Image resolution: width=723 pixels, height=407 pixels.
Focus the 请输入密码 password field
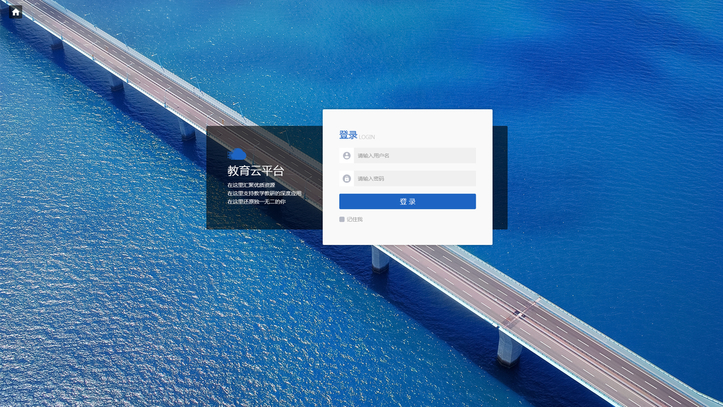[415, 178]
